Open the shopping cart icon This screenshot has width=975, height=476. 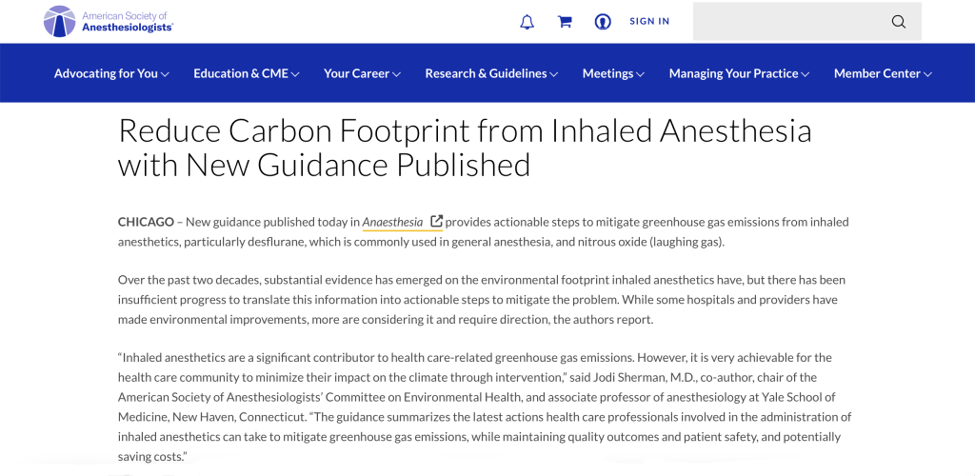[565, 22]
